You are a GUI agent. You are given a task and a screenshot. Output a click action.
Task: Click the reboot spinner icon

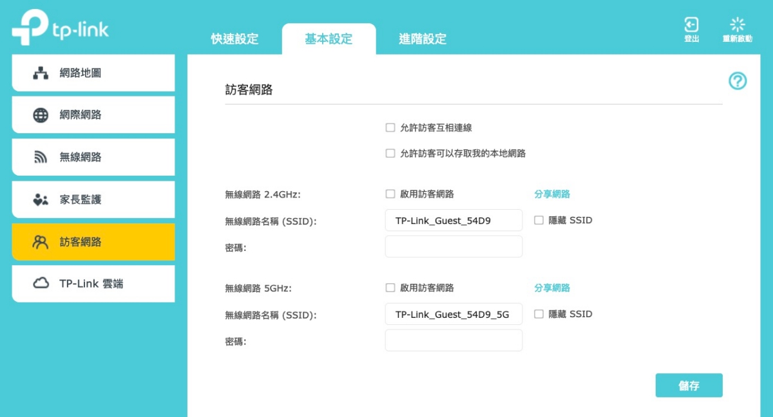pos(738,24)
